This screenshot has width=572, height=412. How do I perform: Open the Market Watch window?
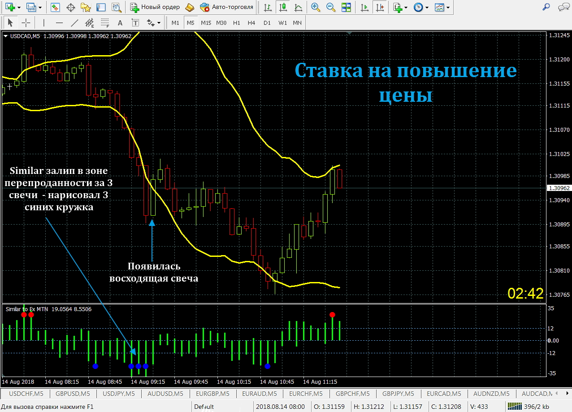(56, 7)
